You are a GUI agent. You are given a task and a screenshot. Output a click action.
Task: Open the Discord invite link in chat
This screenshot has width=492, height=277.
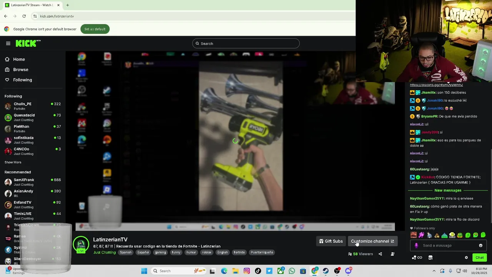436,85
